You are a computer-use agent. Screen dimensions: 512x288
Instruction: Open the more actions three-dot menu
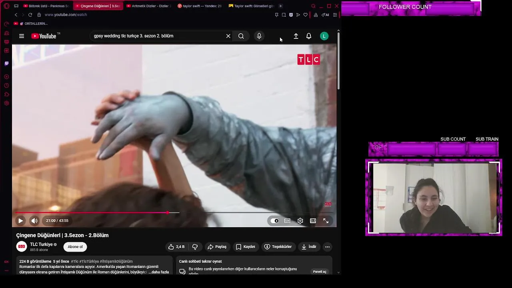(x=327, y=247)
